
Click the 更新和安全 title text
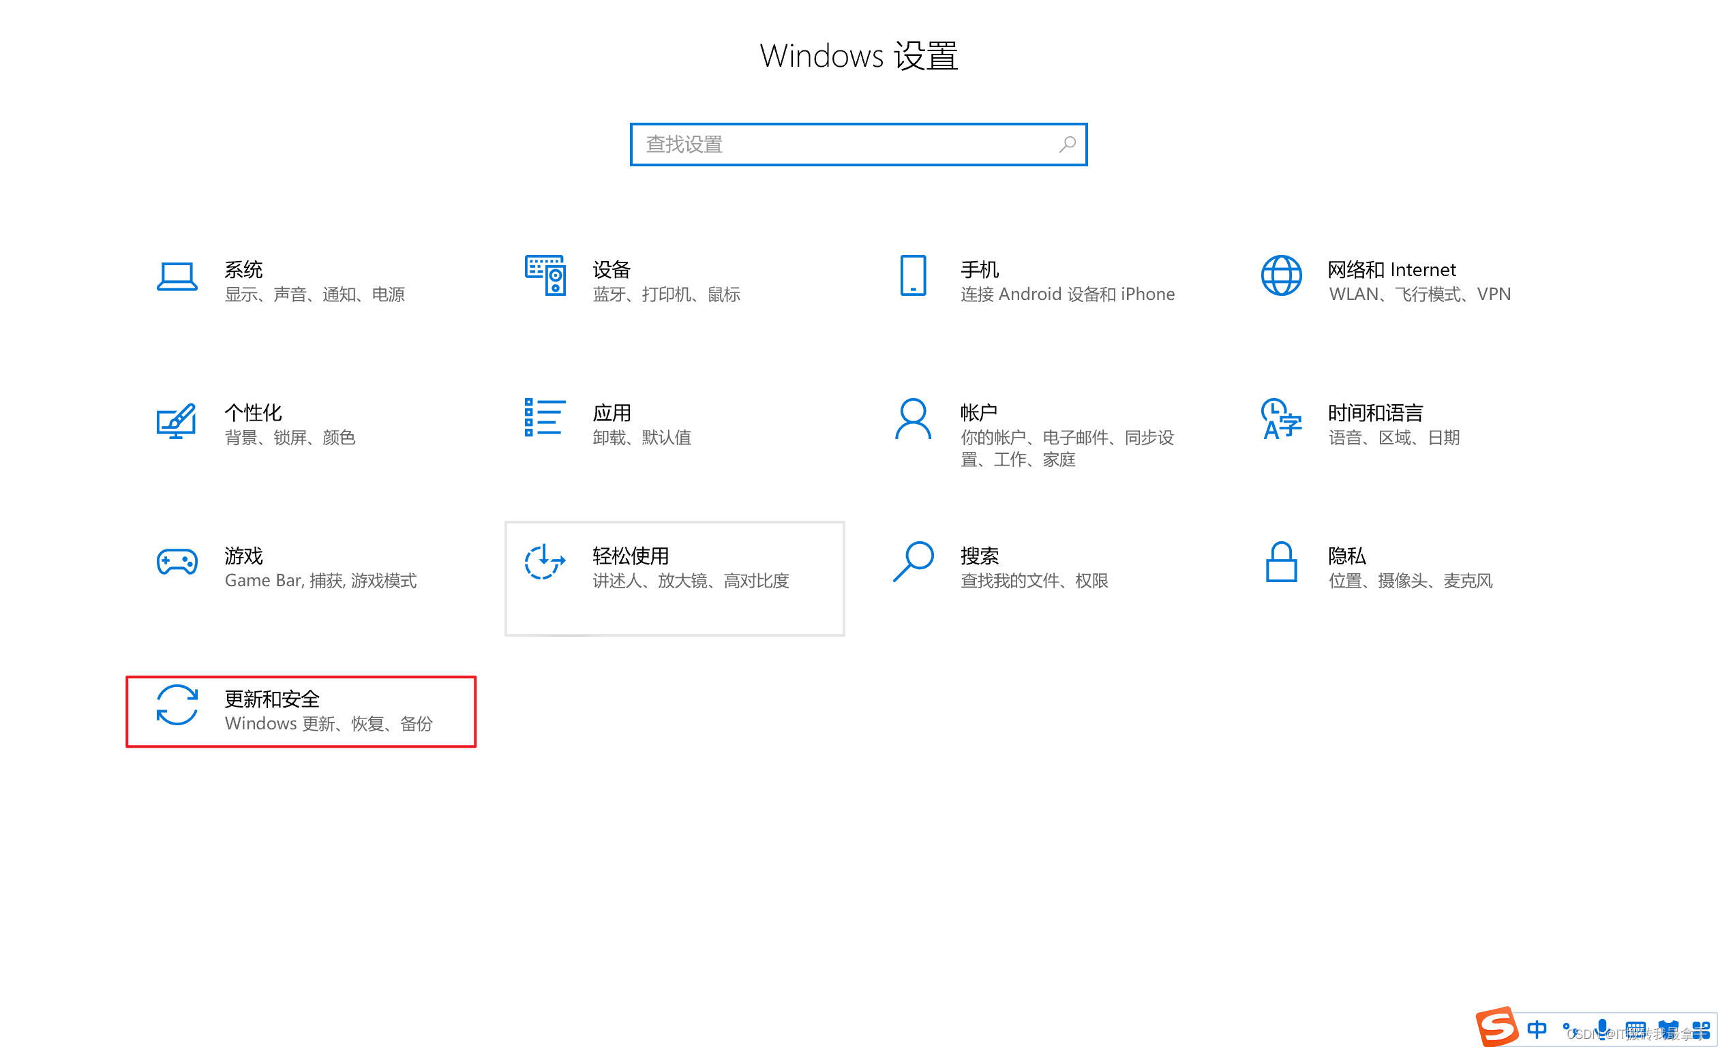click(272, 699)
